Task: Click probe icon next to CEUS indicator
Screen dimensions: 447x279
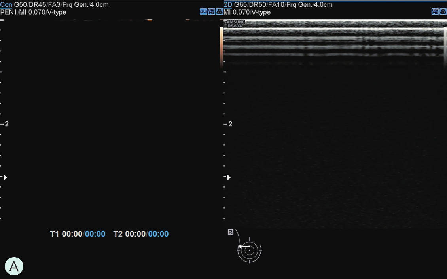Action: [x=219, y=12]
